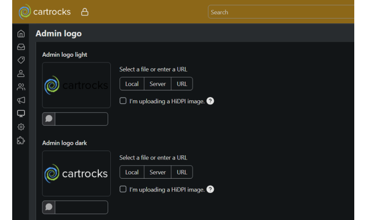This screenshot has height=220, width=367.
Task: Choose Server for Admin logo dark
Action: (158, 172)
